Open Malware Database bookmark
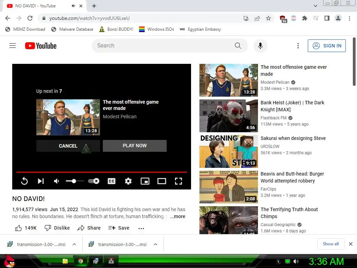This screenshot has width=357, height=268. [x=72, y=29]
